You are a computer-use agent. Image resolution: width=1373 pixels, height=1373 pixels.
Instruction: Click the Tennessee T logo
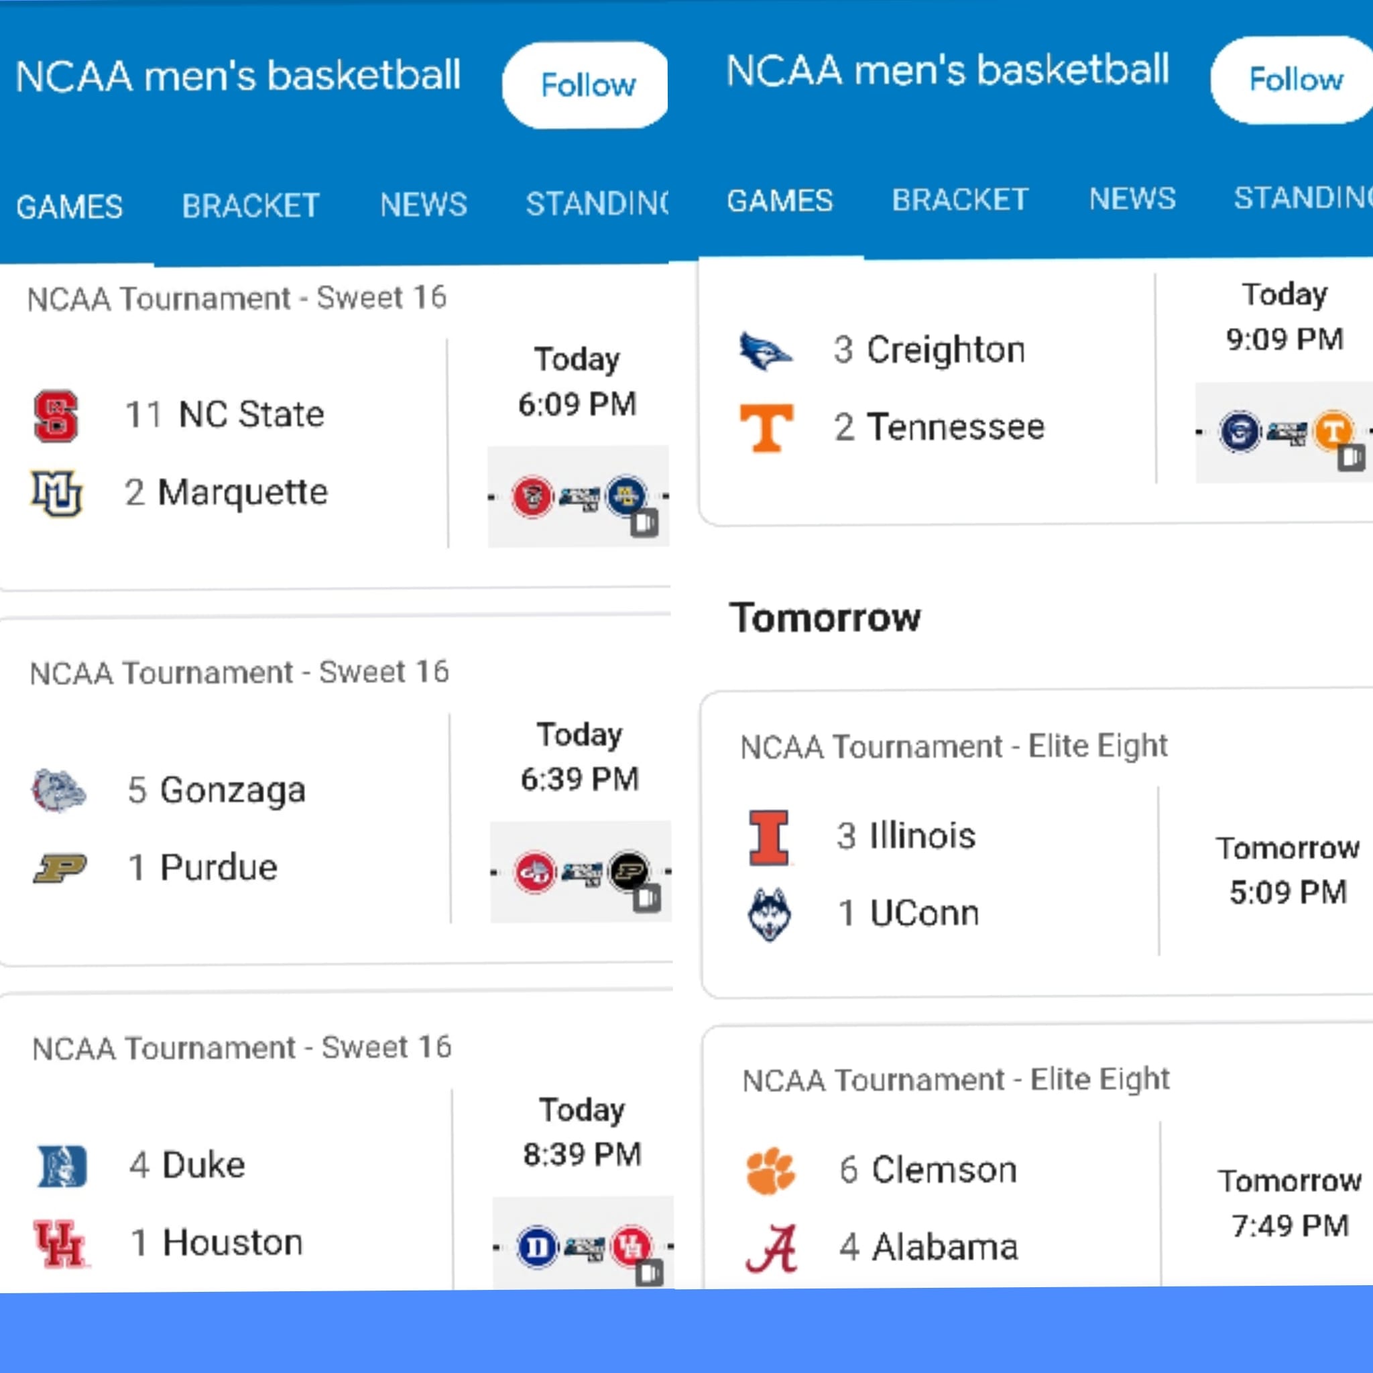coord(767,428)
